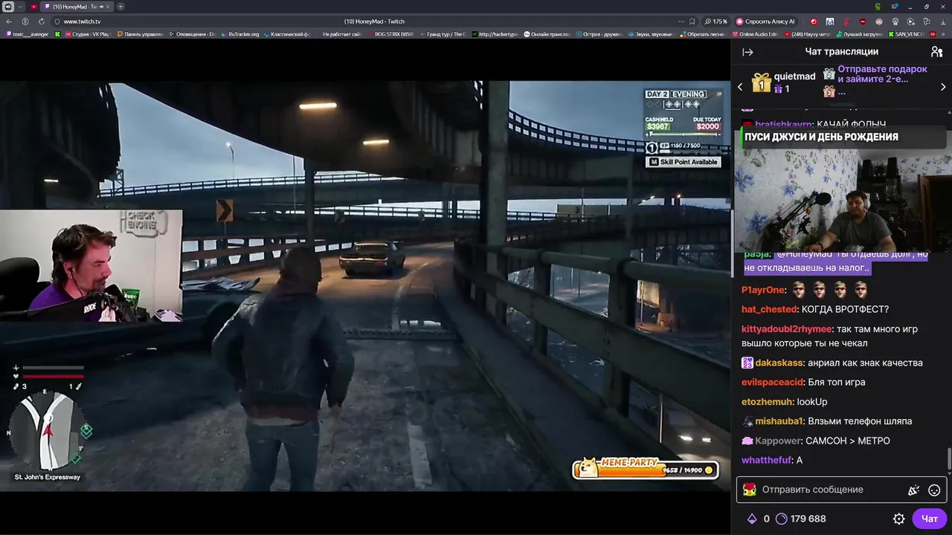Open the Отправьте подарок promo link
This screenshot has height=535, width=952.
click(x=882, y=74)
